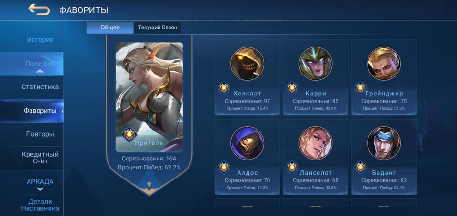Expand the Иритель banner bottom marker
This screenshot has height=216, width=457.
pos(149,184)
